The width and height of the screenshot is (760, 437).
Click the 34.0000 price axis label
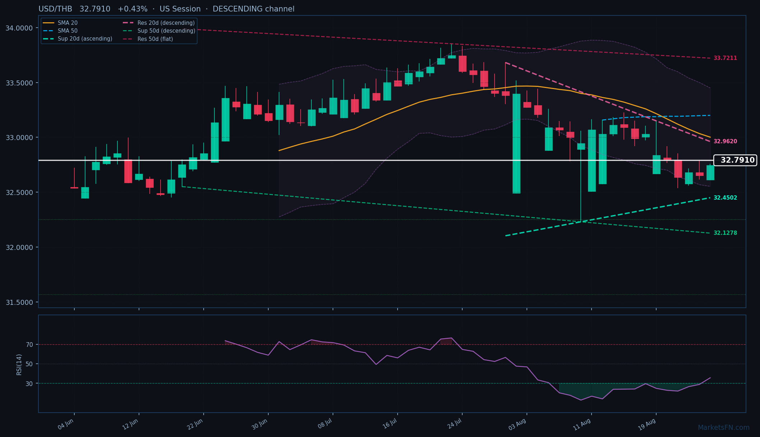point(19,28)
